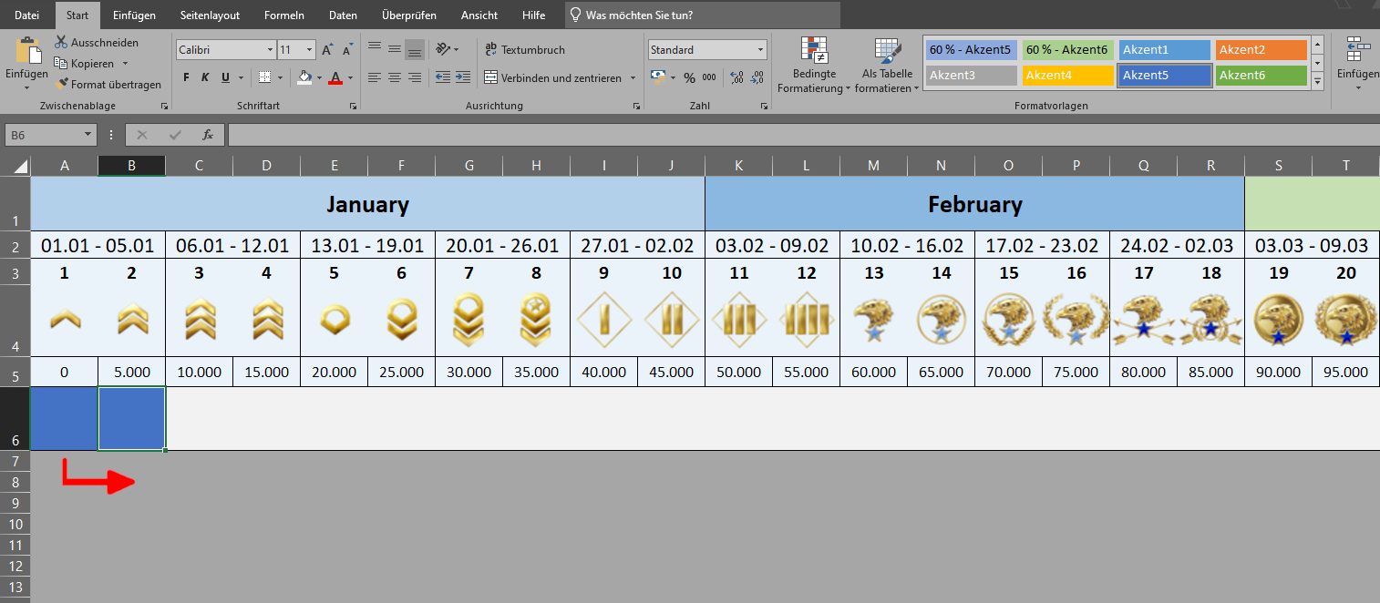Image resolution: width=1380 pixels, height=603 pixels.
Task: Click the Format übertragen paintbrush icon
Action: 61,85
